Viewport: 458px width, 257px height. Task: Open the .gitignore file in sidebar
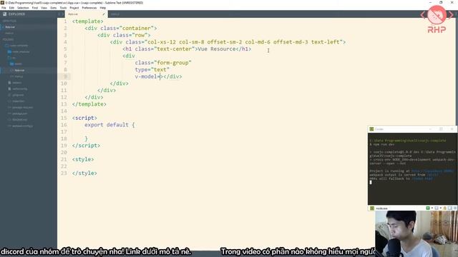coord(17,95)
